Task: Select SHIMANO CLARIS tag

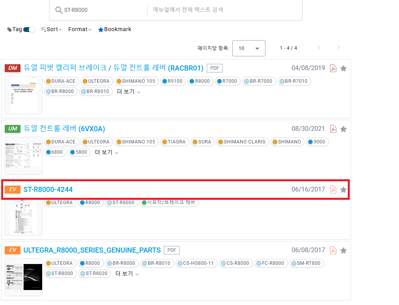Action: tap(243, 141)
